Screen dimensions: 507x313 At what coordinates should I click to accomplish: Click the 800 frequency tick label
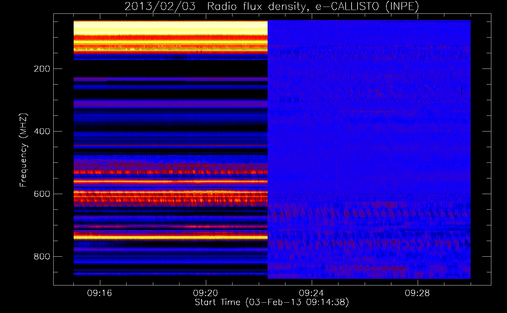[42, 257]
